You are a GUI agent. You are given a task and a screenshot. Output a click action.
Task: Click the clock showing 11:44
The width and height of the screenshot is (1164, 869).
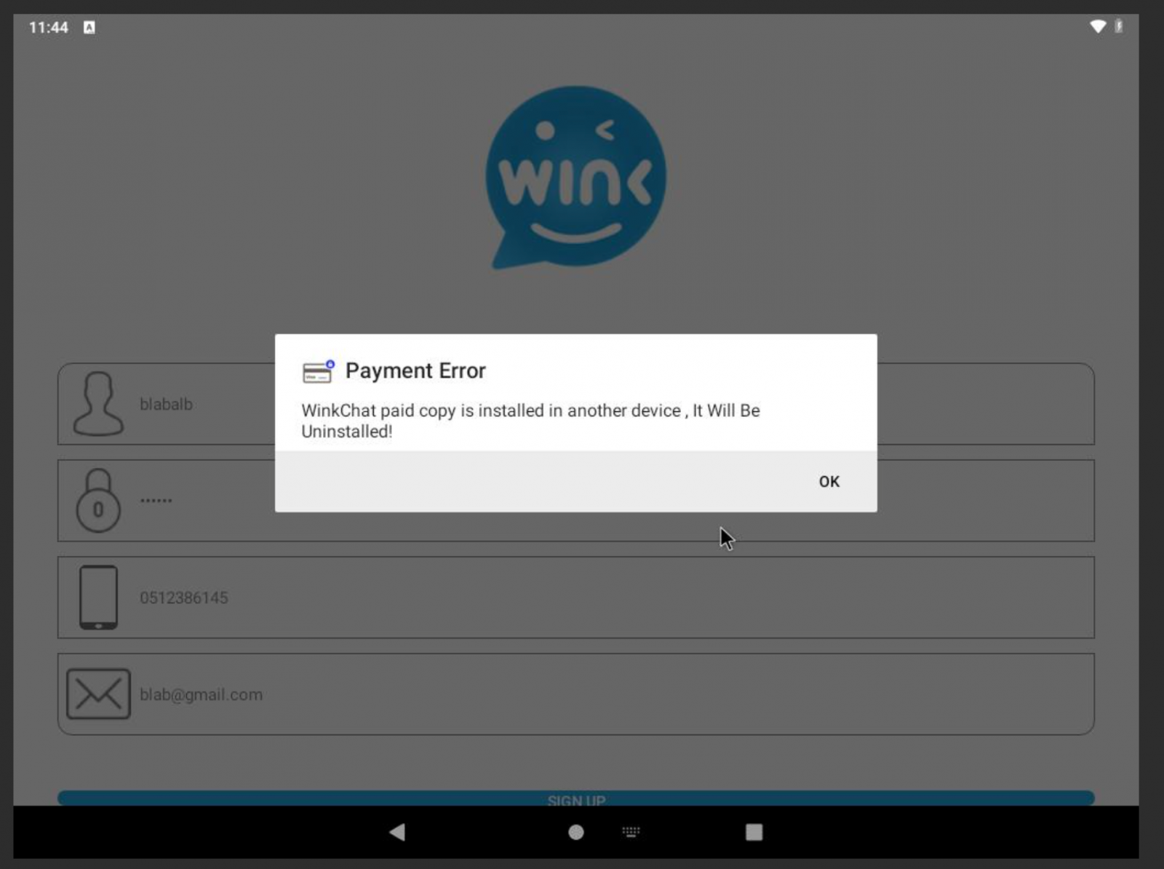[48, 27]
